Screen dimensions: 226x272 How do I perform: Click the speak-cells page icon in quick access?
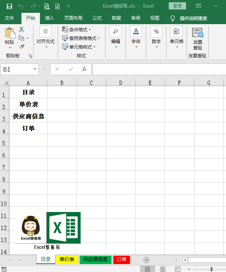click(x=57, y=6)
